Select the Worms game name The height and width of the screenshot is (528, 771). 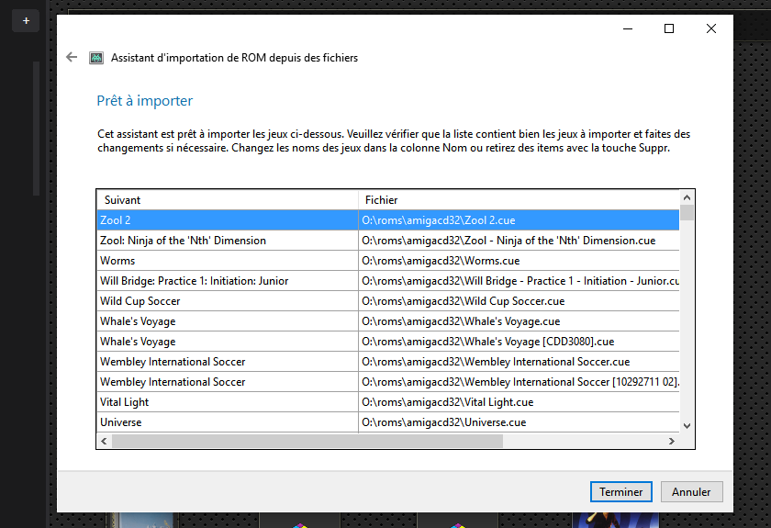pos(228,260)
